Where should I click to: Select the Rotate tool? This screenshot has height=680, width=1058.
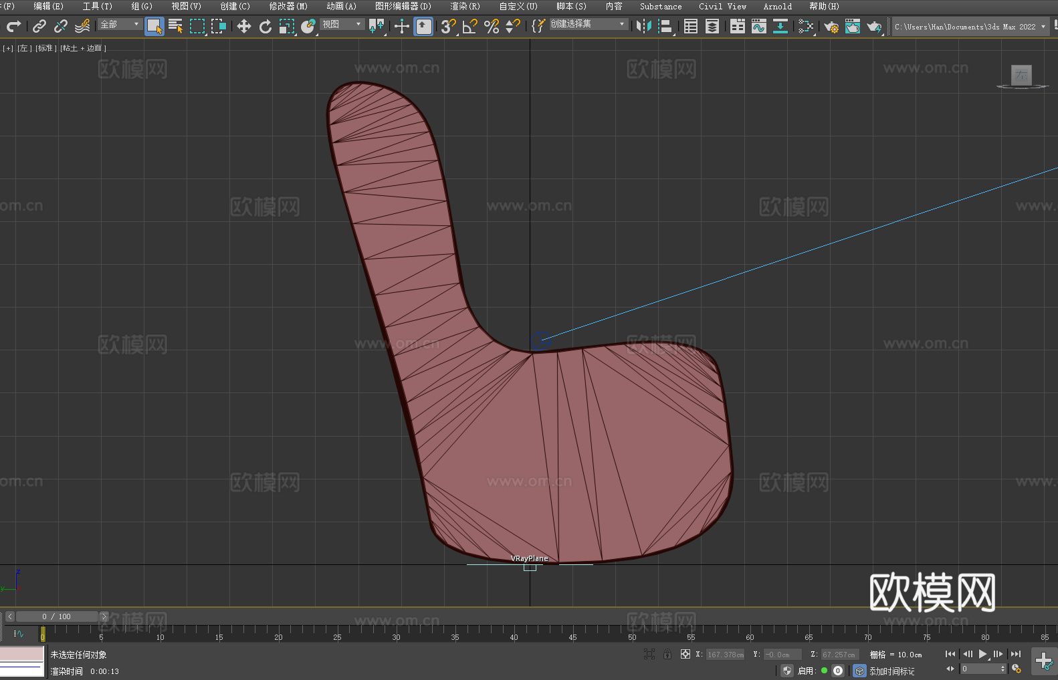click(266, 26)
